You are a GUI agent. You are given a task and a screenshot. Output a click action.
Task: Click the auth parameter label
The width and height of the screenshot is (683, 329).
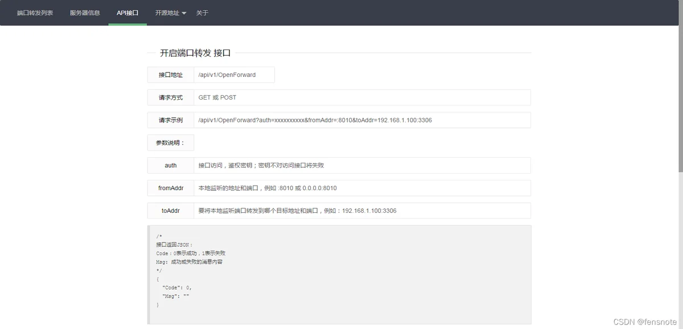point(171,165)
